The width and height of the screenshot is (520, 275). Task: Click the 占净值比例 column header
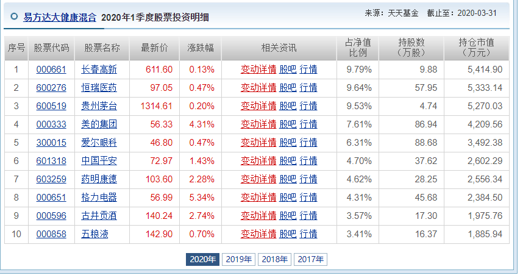358,48
